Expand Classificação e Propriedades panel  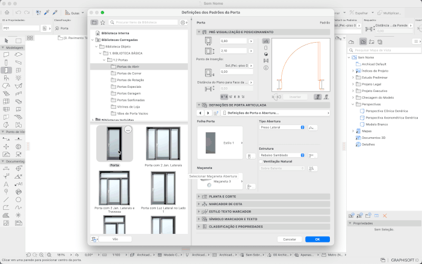[263, 227]
